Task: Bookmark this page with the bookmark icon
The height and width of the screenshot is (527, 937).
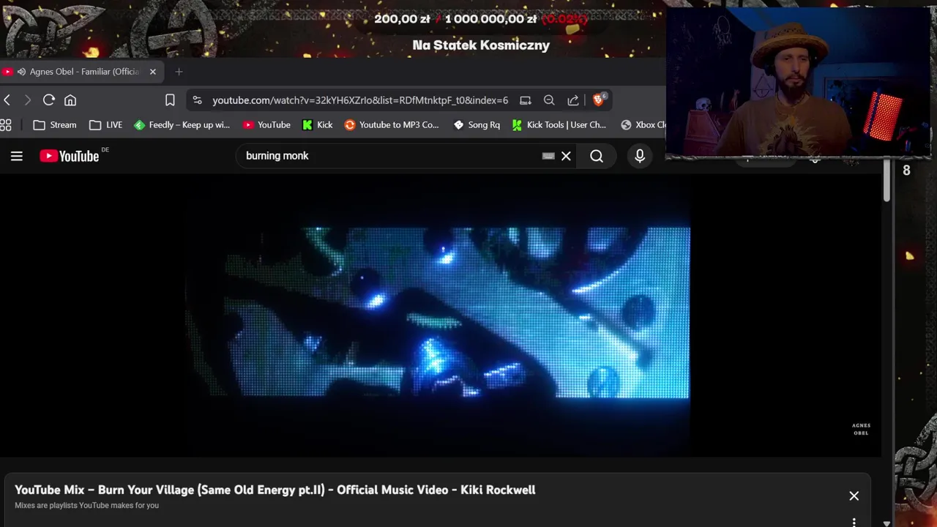Action: click(170, 100)
